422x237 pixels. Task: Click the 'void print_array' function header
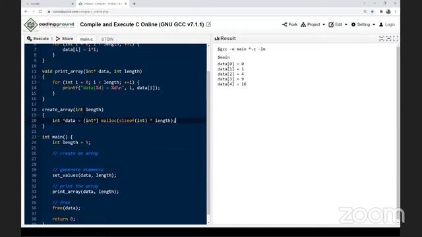pos(92,72)
